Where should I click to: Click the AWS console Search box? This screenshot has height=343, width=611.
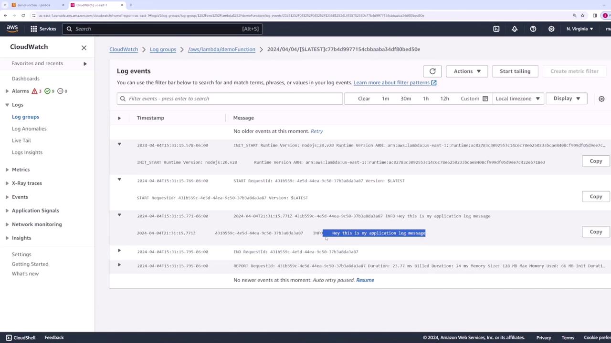pyautogui.click(x=162, y=29)
